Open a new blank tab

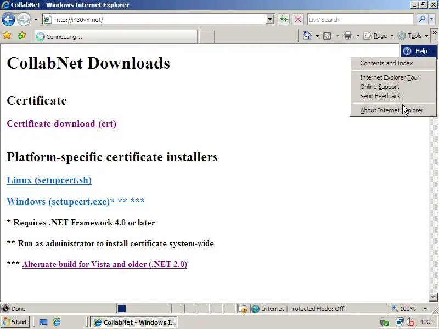[x=206, y=37]
